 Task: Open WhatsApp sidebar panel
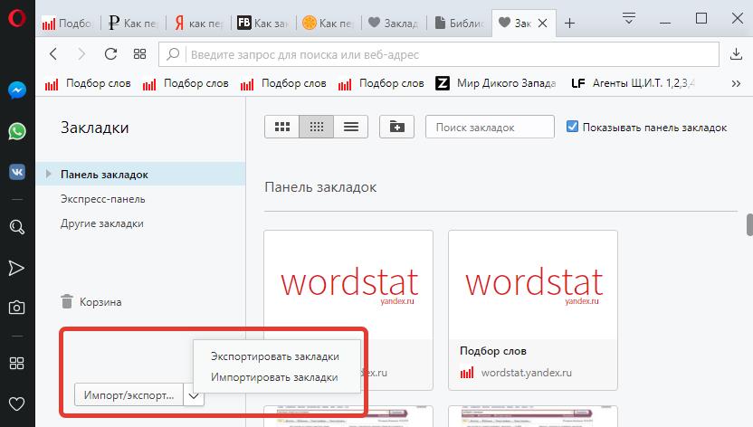coord(16,132)
